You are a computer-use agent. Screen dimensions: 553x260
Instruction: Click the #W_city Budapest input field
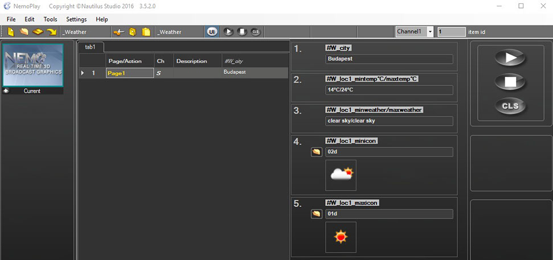[x=389, y=59]
